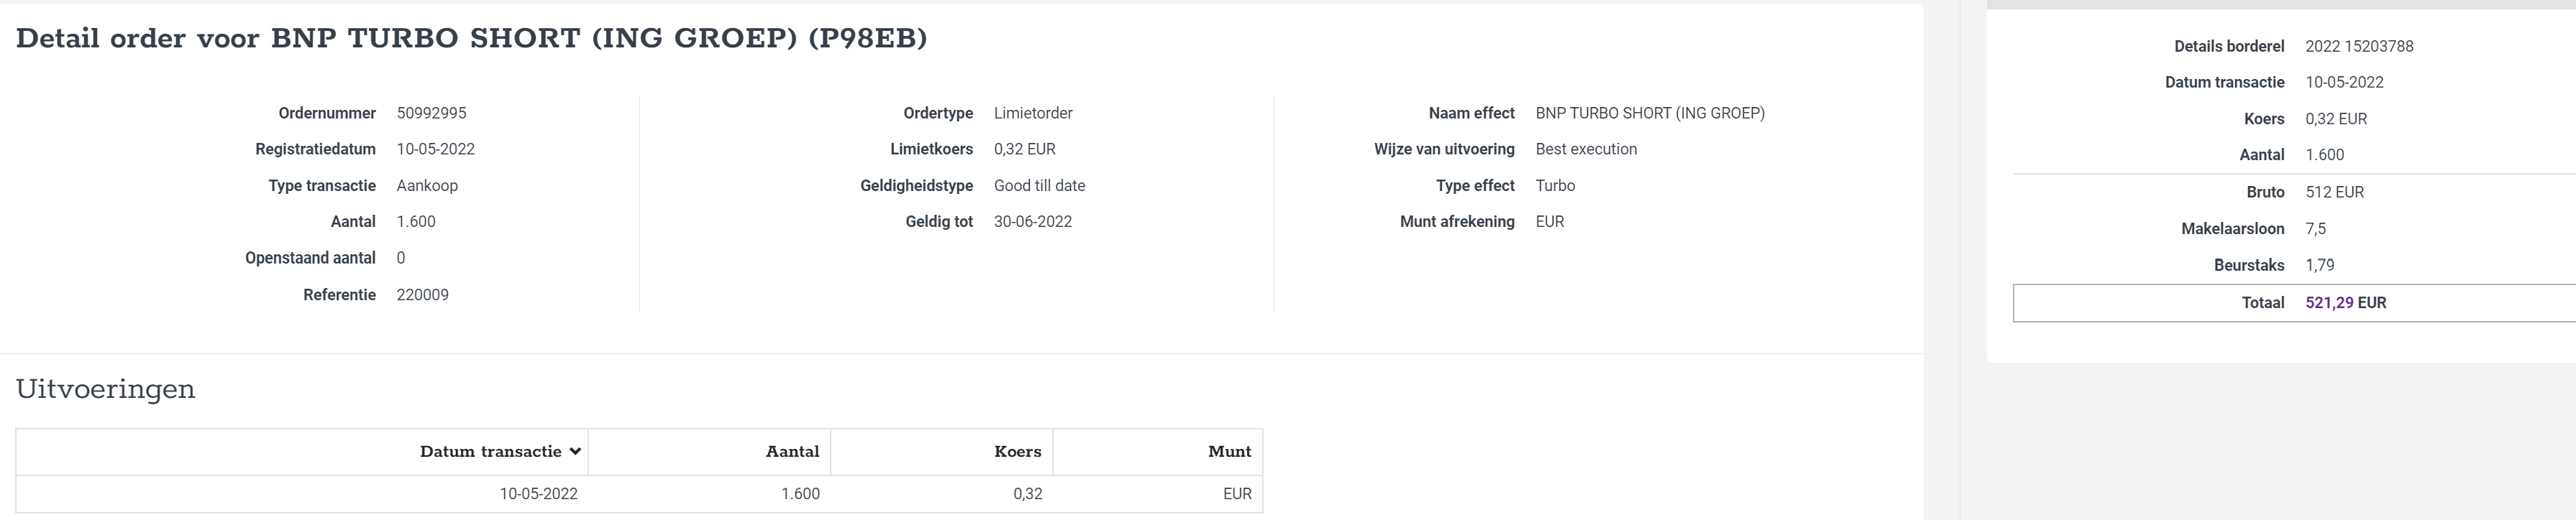Select Registratiedatum value 10-05-2022
2576x520 pixels.
click(435, 149)
